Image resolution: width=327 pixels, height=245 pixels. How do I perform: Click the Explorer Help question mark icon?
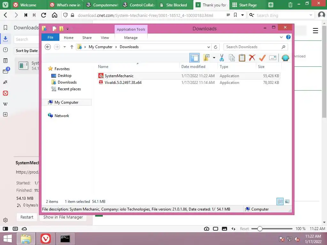click(x=288, y=37)
